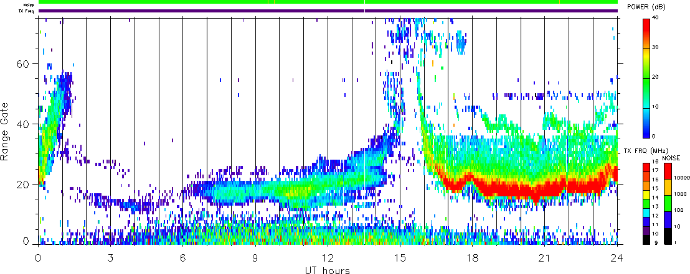690x274 pixels.
Task: Click the x-axis tick label '24'
Action: click(x=617, y=258)
